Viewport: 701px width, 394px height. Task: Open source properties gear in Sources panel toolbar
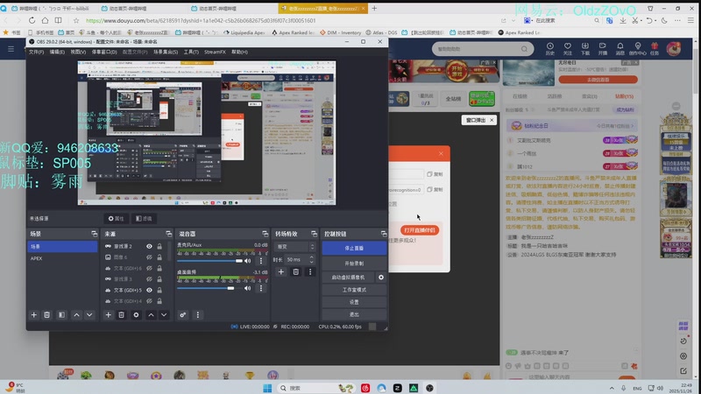point(136,315)
